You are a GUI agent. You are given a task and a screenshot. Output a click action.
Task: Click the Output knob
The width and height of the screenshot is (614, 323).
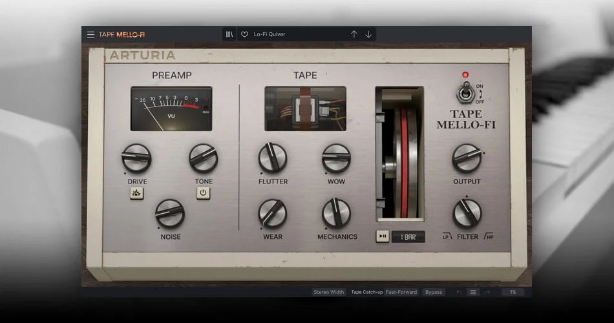tap(467, 158)
